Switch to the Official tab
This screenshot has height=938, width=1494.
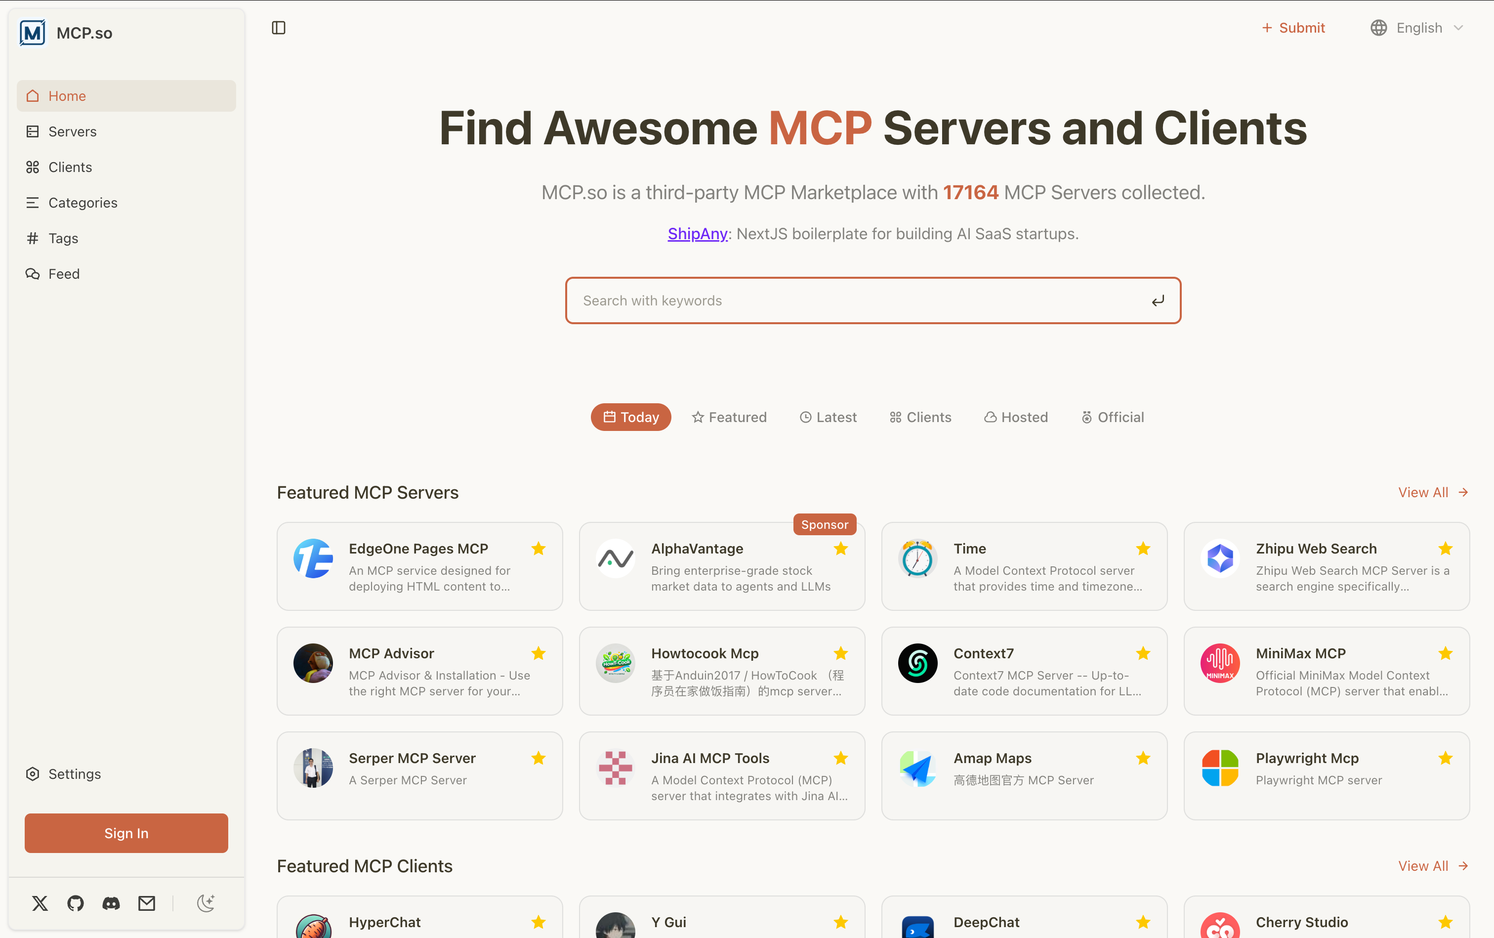(1113, 418)
